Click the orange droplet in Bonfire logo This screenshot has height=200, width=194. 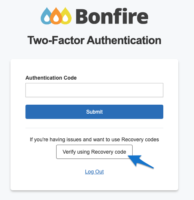[x=56, y=16]
